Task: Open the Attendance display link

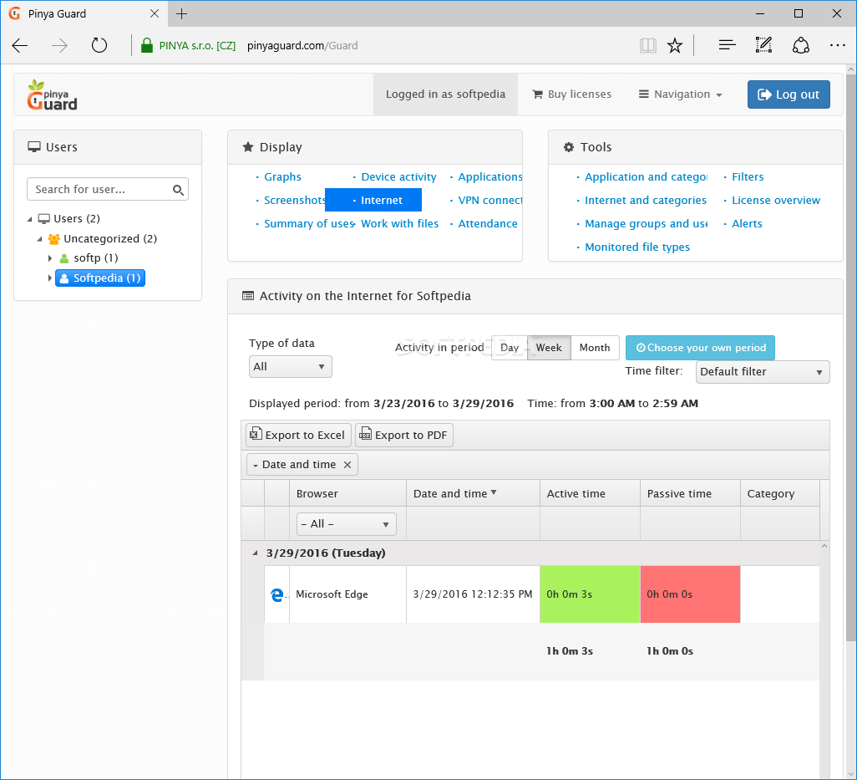Action: (488, 224)
